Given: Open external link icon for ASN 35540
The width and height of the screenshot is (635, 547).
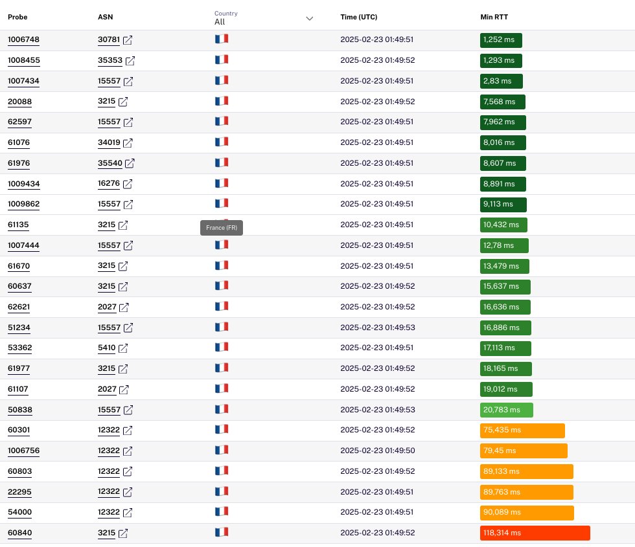Looking at the screenshot, I should [130, 163].
